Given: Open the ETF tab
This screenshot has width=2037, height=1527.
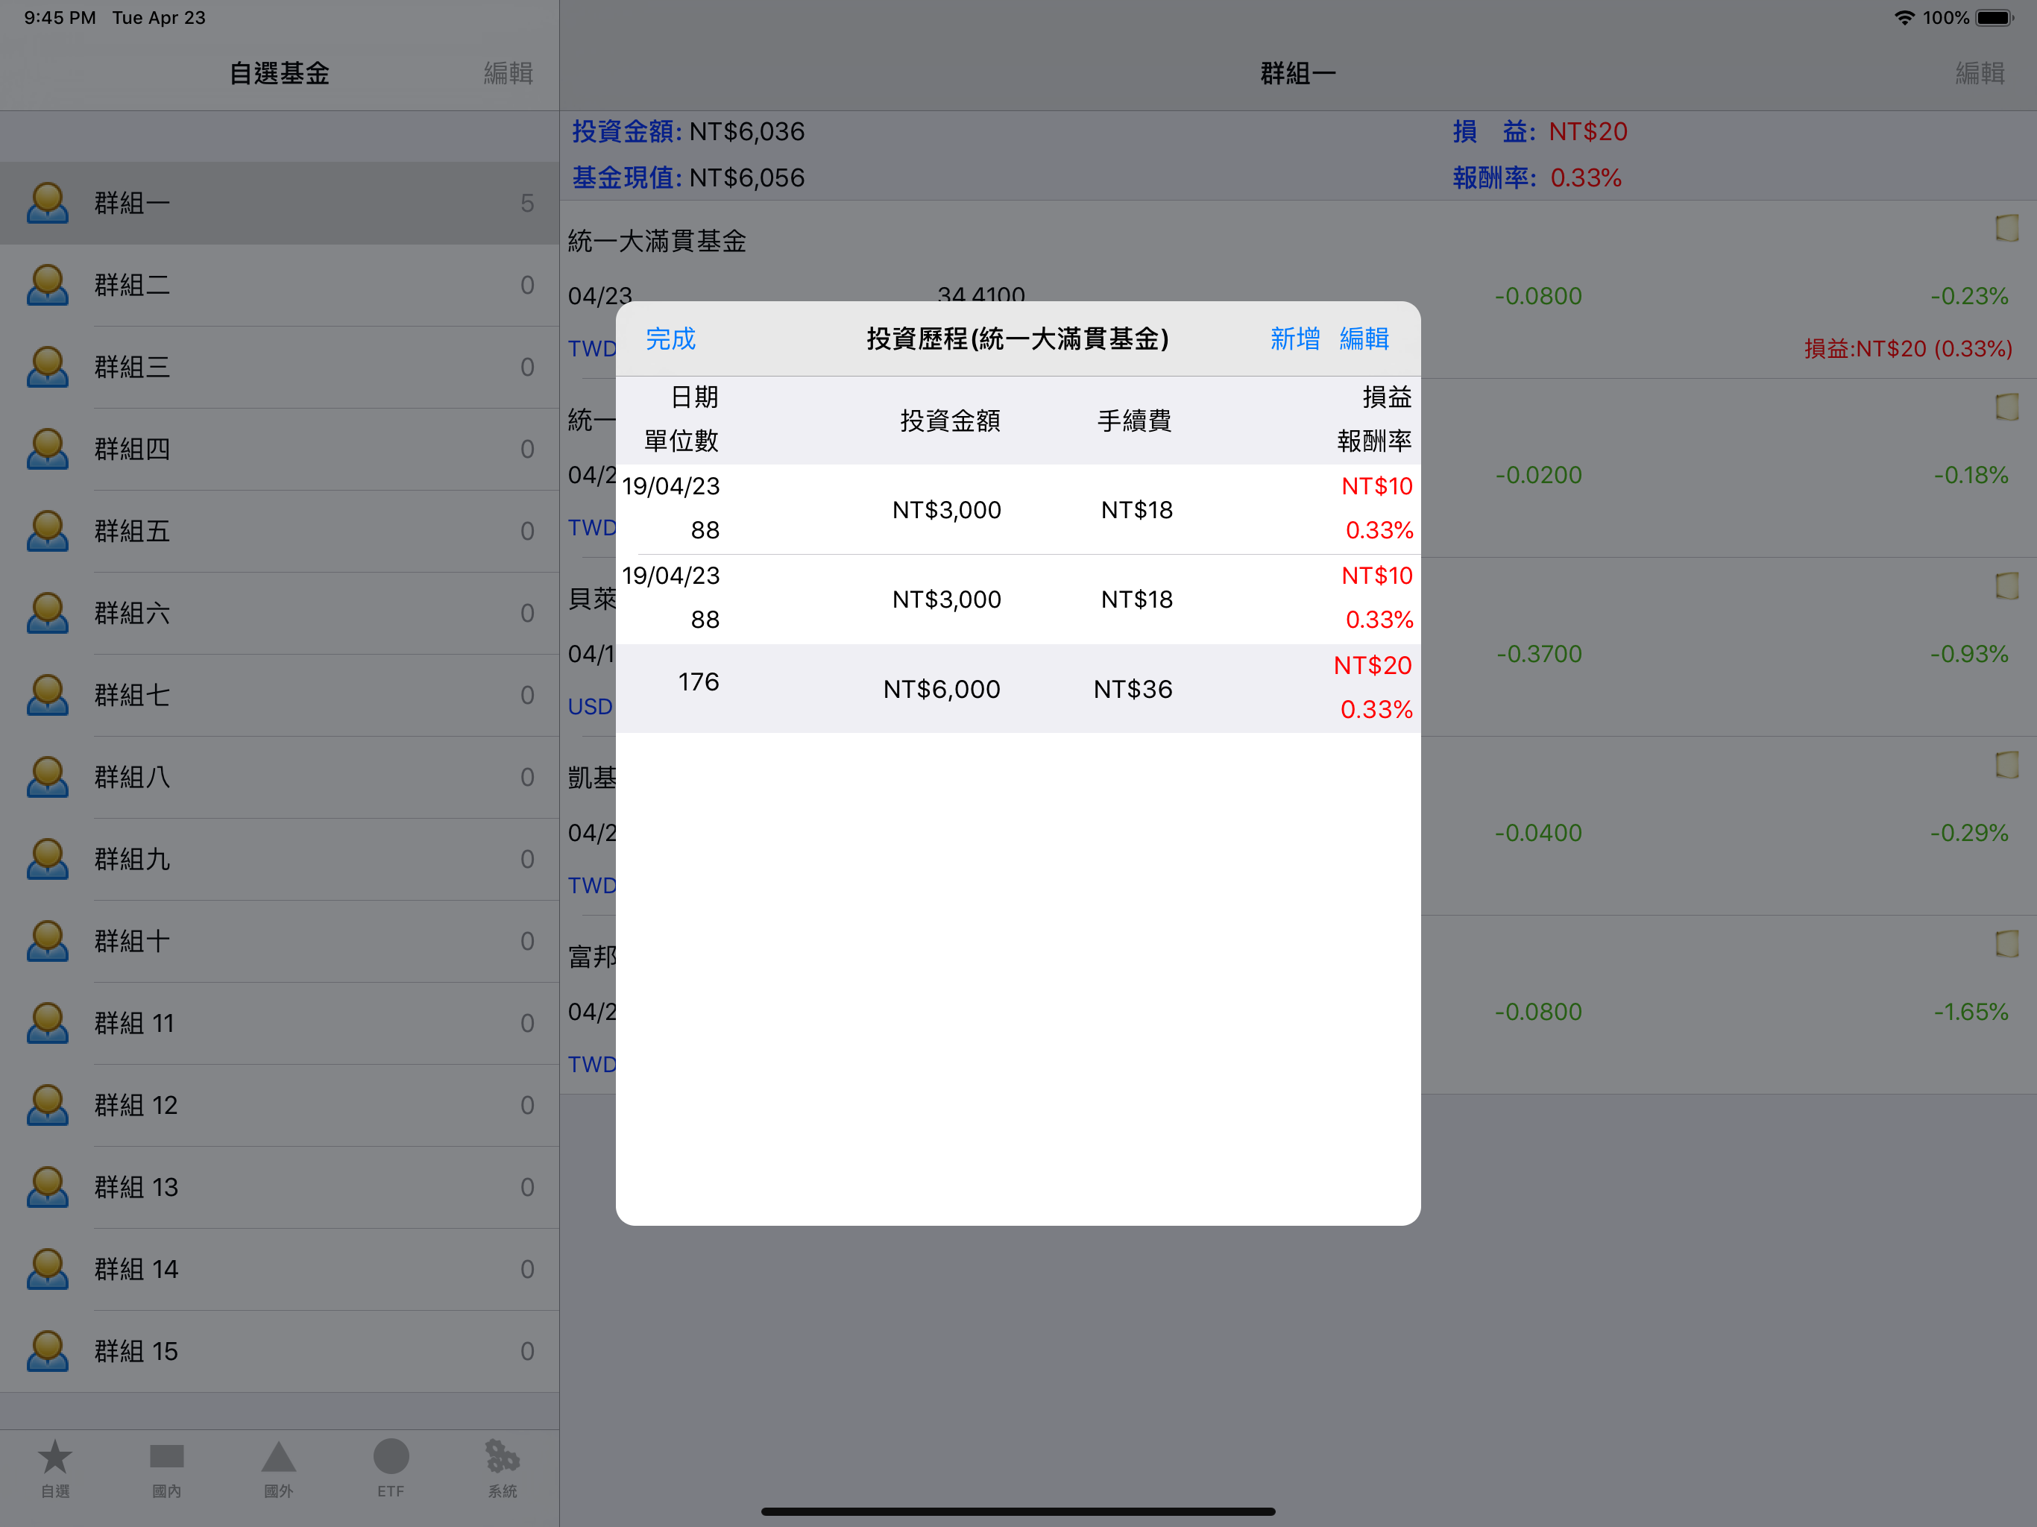Looking at the screenshot, I should (391, 1468).
